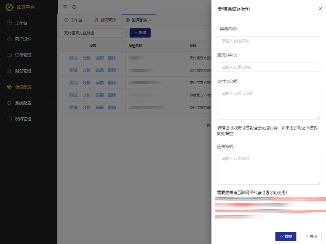Viewport: 326px width, 244px height.
Task: Click the 应用私钥 resize handle corner
Action: pyautogui.click(x=318, y=183)
